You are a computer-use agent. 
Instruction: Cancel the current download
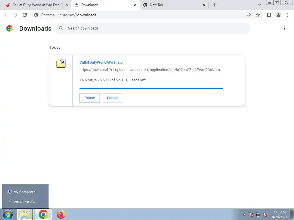[113, 98]
